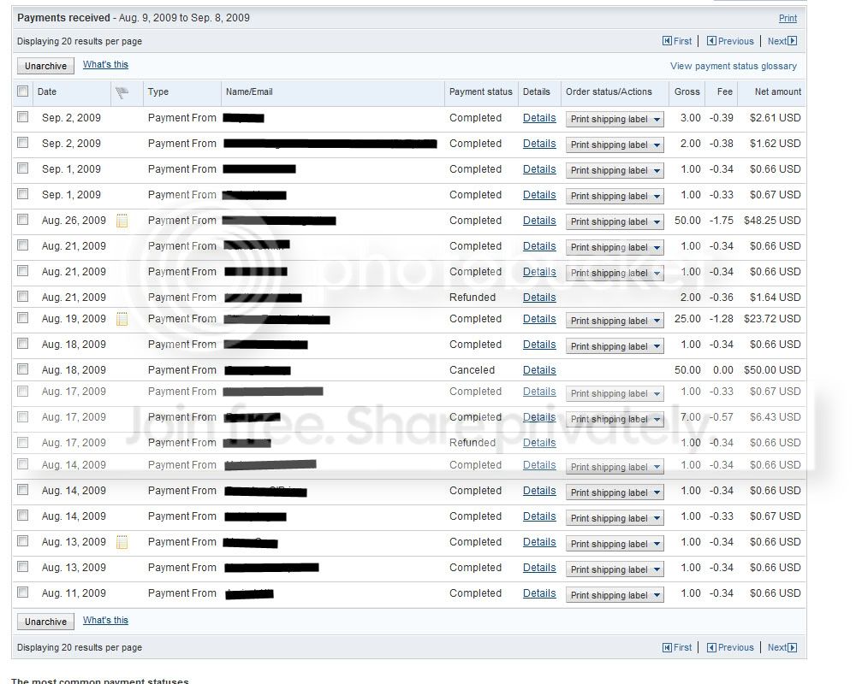Viewport: 856px width, 684px height.
Task: Open Details for the Aug. 26 $48.25 USD payment
Action: (539, 221)
